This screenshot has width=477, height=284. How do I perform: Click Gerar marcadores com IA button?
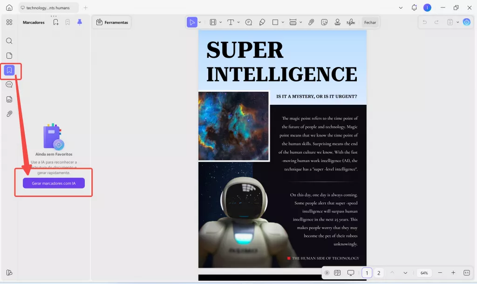tap(54, 183)
